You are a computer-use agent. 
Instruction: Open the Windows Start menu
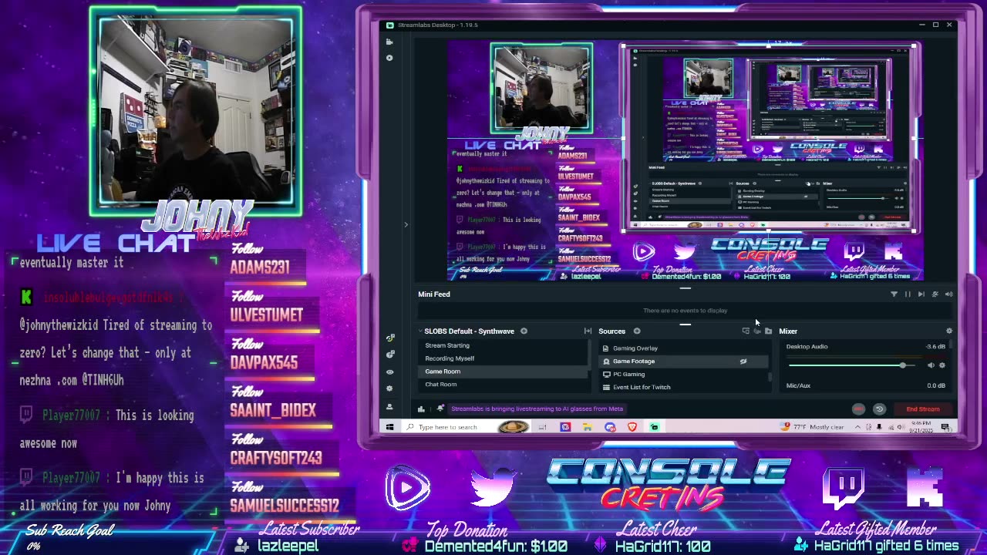(389, 427)
